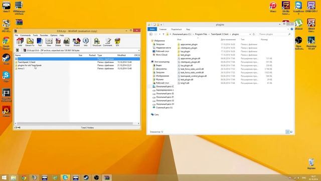Switch Explorer to details view icon

pyautogui.click(x=287, y=132)
